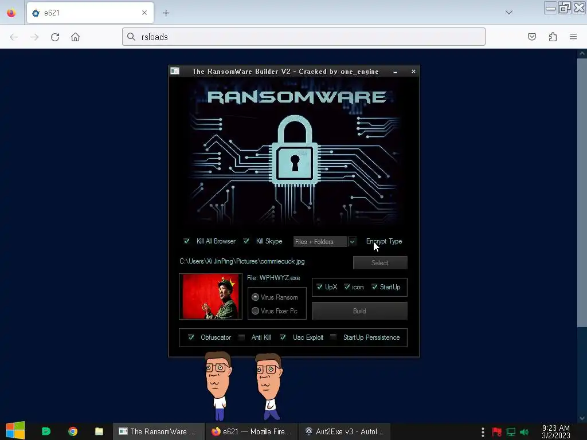Minimize the Firefox browser window
This screenshot has width=587, height=440.
(550, 8)
